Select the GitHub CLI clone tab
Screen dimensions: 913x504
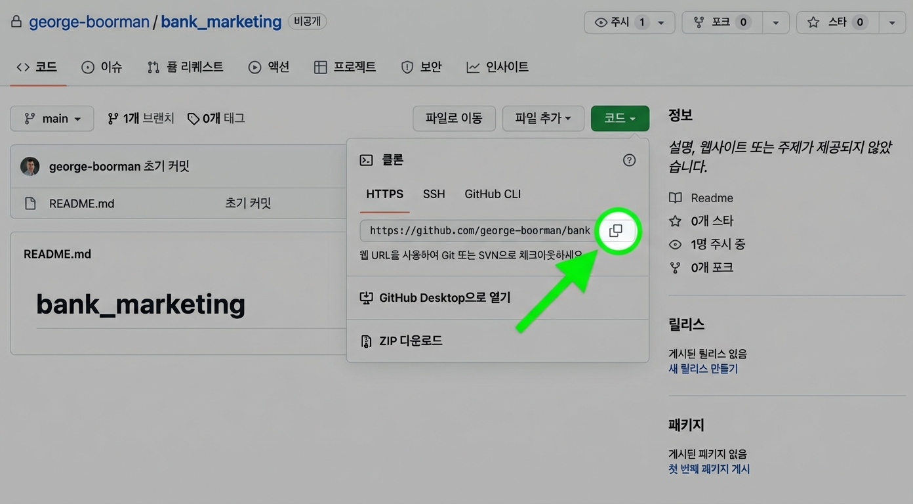[x=493, y=194]
